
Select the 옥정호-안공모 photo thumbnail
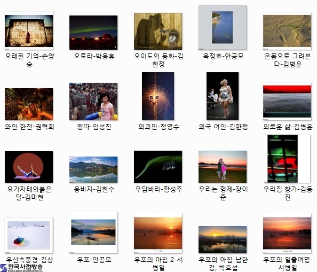click(x=223, y=28)
